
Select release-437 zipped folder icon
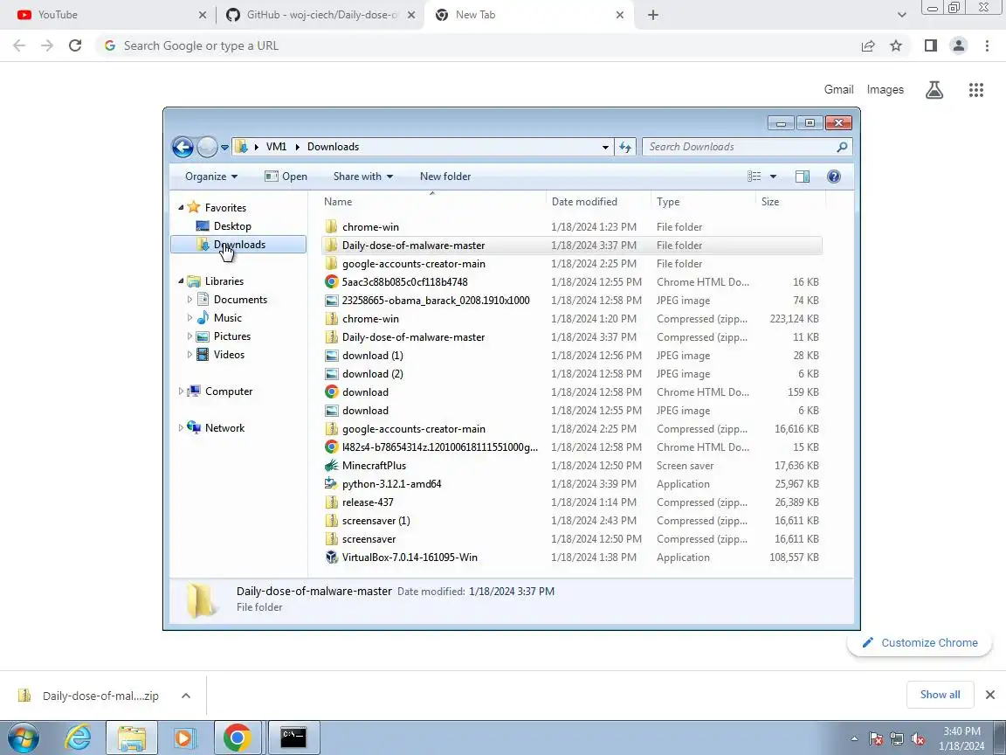(x=331, y=502)
